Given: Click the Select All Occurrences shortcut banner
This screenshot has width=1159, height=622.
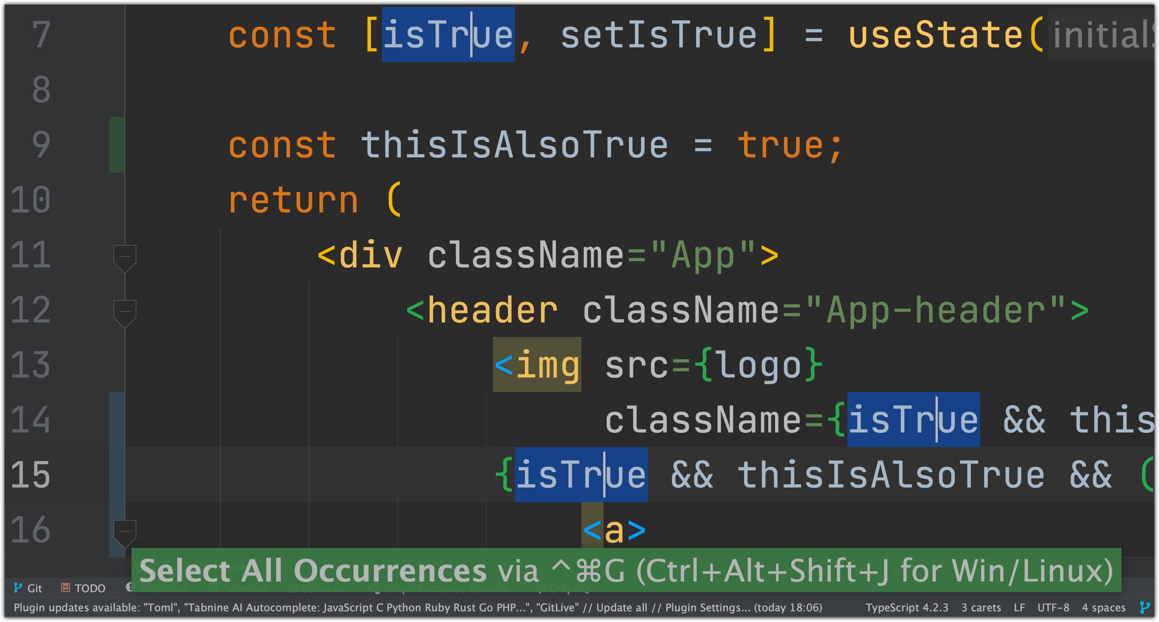Looking at the screenshot, I should point(625,570).
